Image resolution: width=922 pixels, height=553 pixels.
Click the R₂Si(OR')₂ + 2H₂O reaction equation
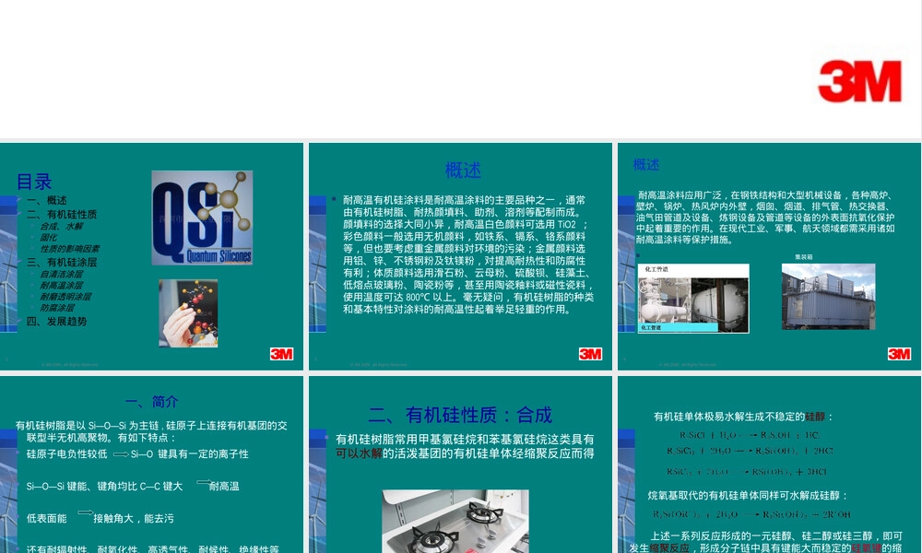coord(751,514)
